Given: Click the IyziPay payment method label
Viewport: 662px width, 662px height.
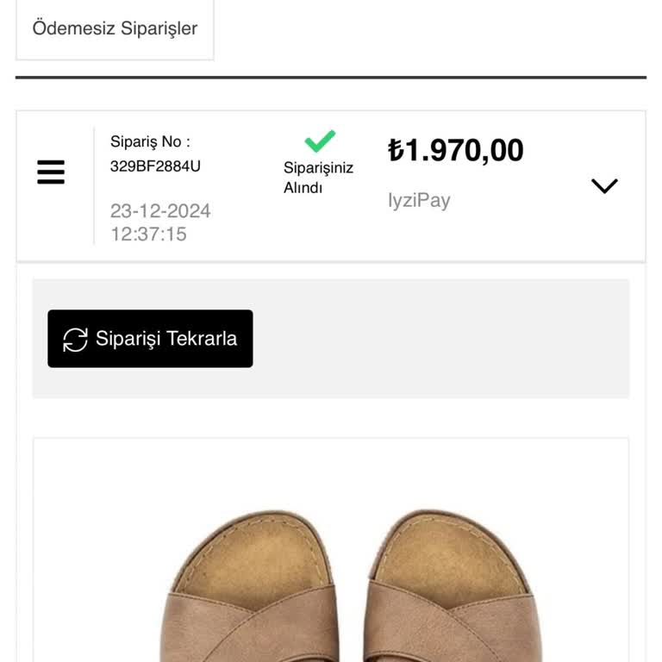Looking at the screenshot, I should [x=419, y=201].
